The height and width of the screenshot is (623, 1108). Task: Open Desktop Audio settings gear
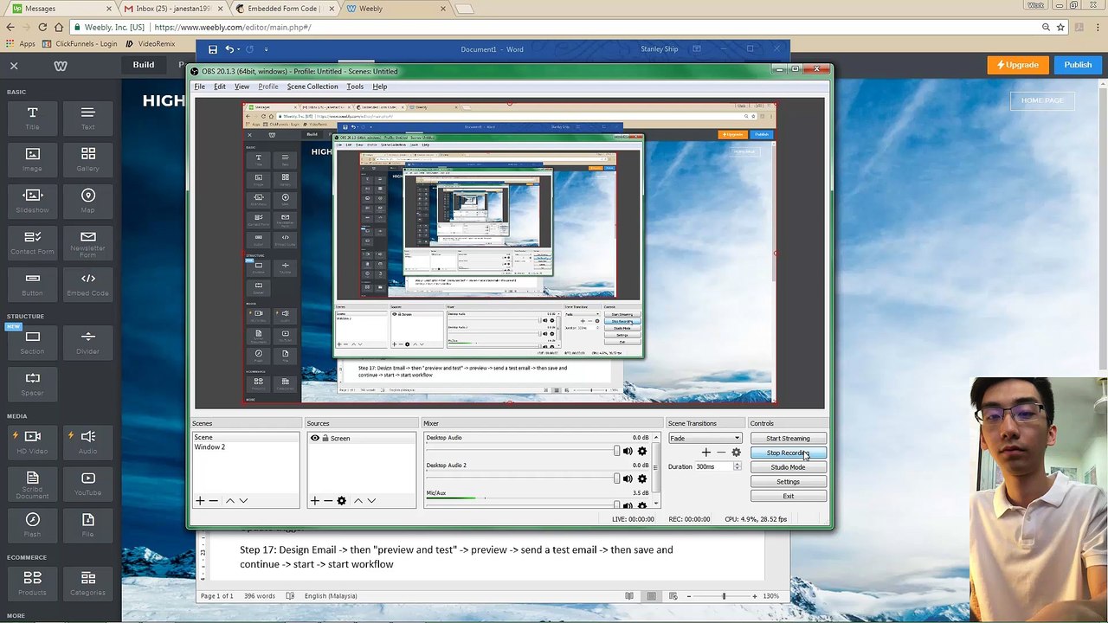[x=642, y=451]
